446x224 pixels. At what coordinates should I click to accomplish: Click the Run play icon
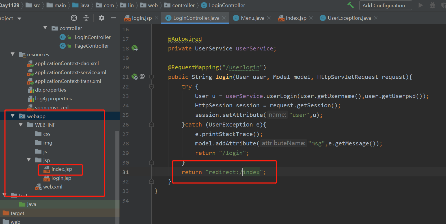click(421, 5)
